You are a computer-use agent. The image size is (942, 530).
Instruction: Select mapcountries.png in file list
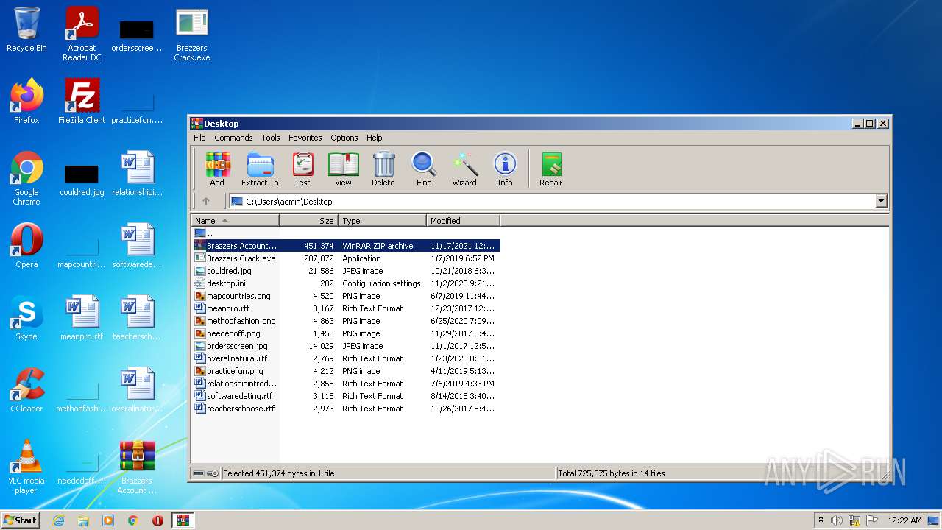click(x=347, y=296)
